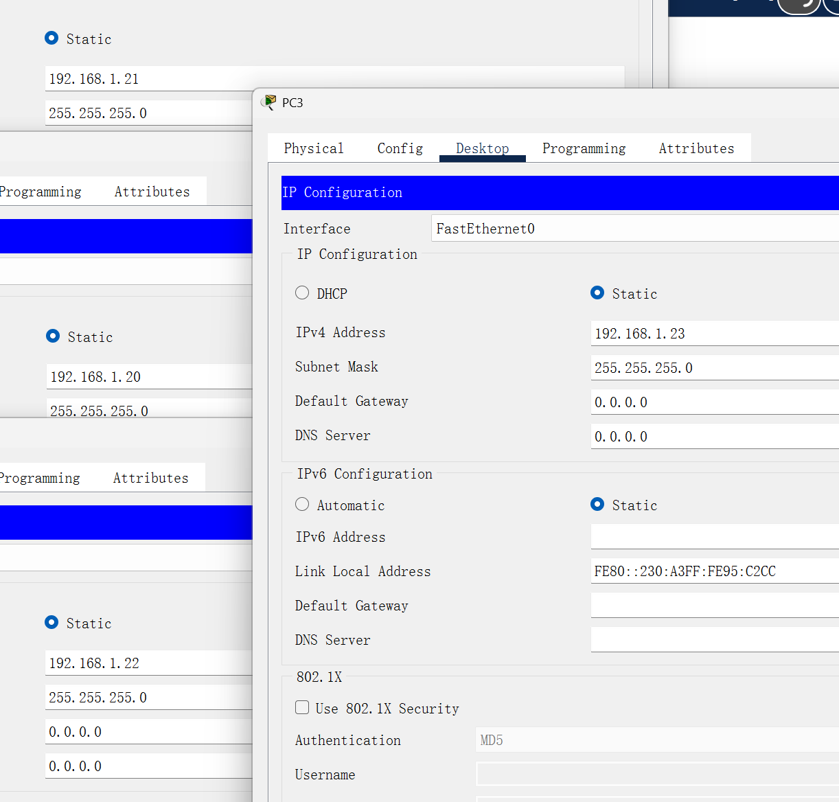Open the Interface FastEthernet0 dropdown
Image resolution: width=839 pixels, height=802 pixels.
[635, 229]
